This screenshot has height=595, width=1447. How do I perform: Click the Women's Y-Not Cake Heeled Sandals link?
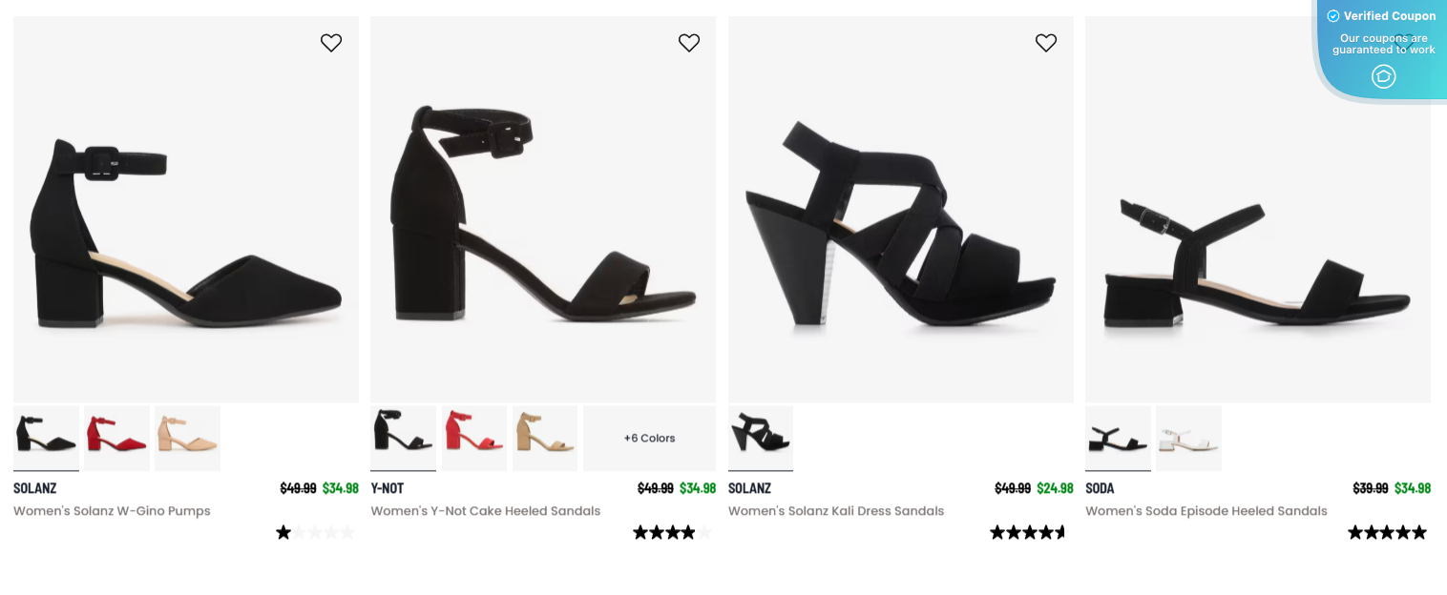[x=485, y=510]
